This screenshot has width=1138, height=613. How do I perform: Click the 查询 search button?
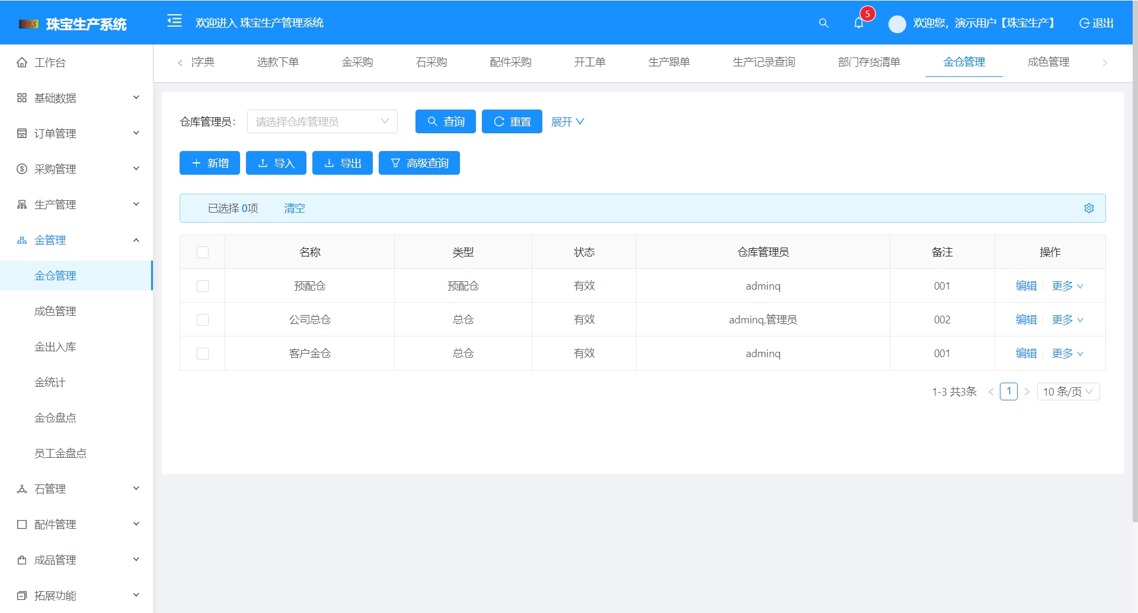[x=445, y=121]
